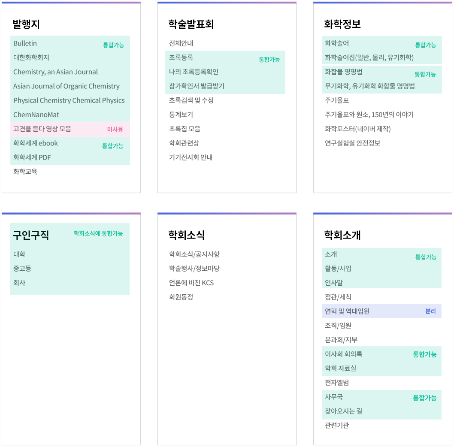
Task: Click the 학술발표회 section heading
Action: [x=191, y=24]
